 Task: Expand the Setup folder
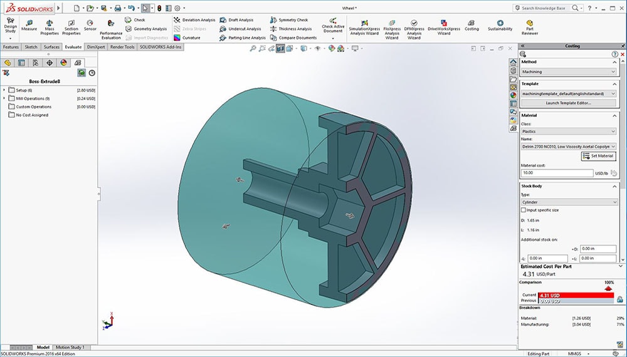point(4,90)
